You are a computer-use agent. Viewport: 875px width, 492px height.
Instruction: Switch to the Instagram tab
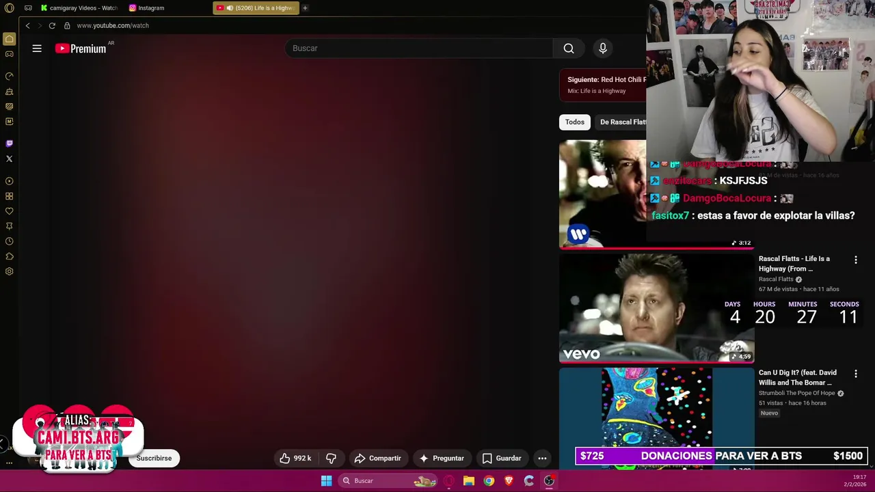coord(151,8)
